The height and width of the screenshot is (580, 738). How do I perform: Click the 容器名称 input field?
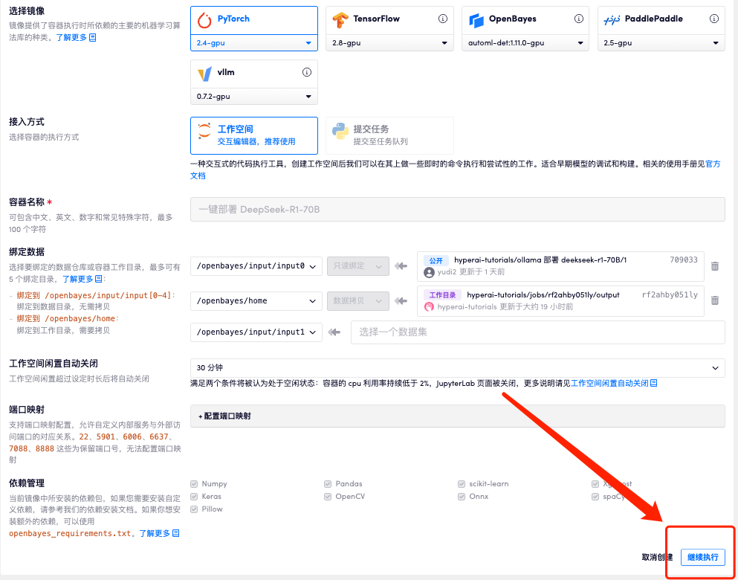tap(458, 210)
